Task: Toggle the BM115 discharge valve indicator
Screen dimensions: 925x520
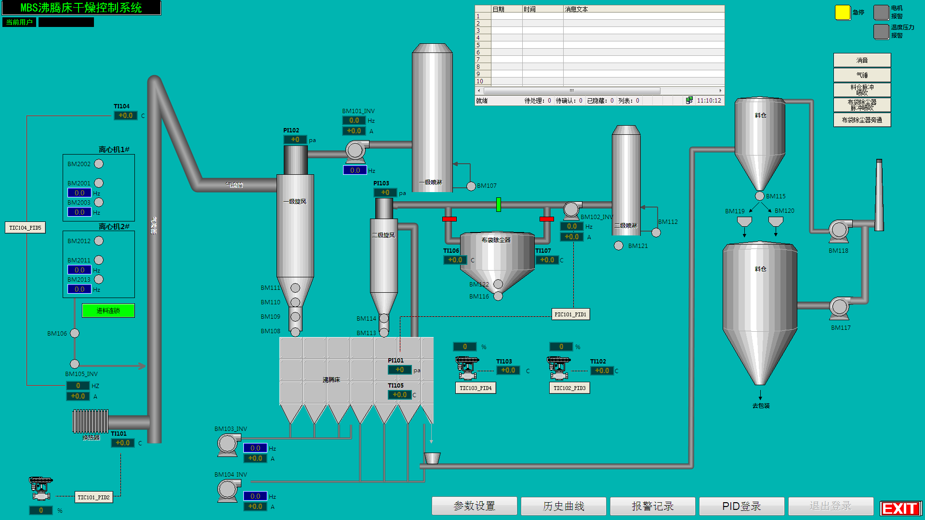Action: pos(760,196)
